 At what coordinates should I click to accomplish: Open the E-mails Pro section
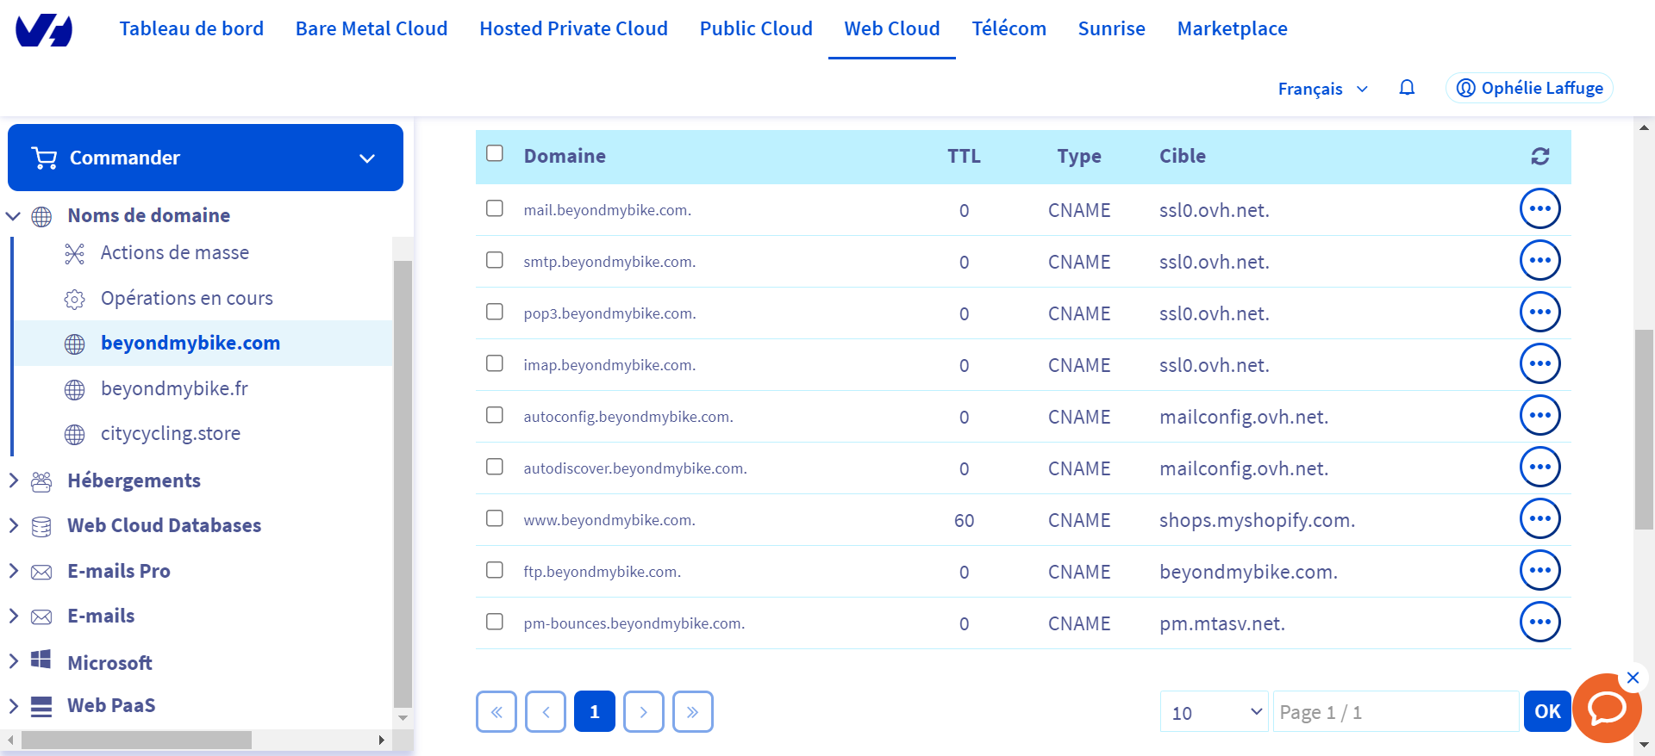(x=118, y=571)
